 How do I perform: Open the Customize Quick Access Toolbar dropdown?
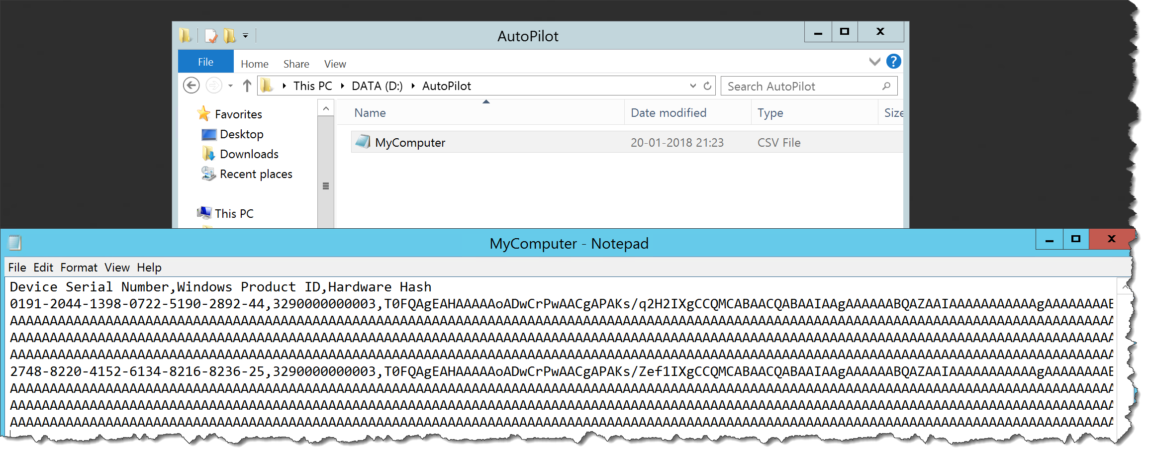(x=245, y=35)
